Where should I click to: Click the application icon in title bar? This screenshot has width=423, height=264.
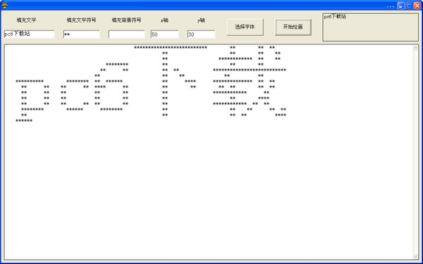point(5,6)
